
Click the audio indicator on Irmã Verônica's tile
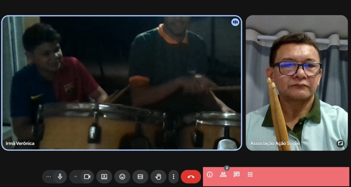(x=235, y=22)
